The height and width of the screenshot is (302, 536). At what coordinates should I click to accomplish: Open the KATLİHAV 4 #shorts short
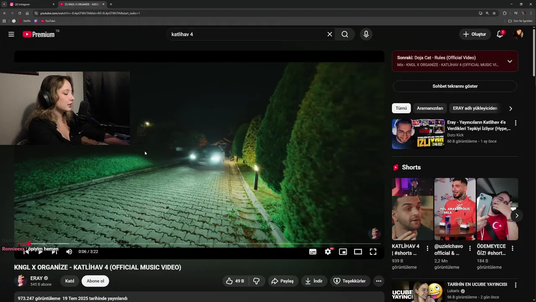click(412, 209)
